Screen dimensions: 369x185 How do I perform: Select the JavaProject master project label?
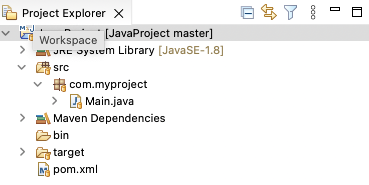pos(159,33)
